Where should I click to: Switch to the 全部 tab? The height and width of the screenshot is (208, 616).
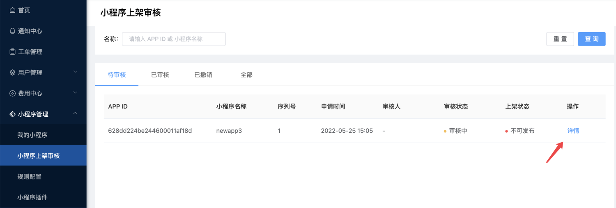tap(246, 75)
